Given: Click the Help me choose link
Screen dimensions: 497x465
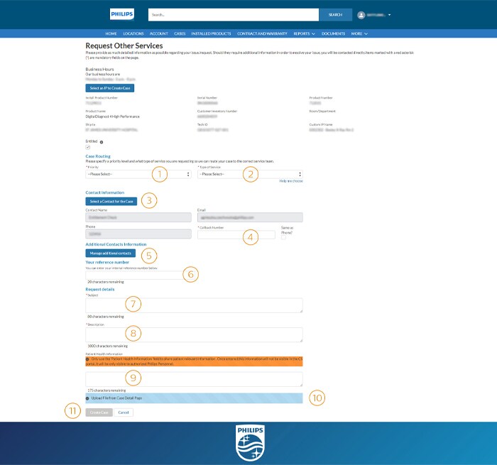Looking at the screenshot, I should click(x=291, y=181).
